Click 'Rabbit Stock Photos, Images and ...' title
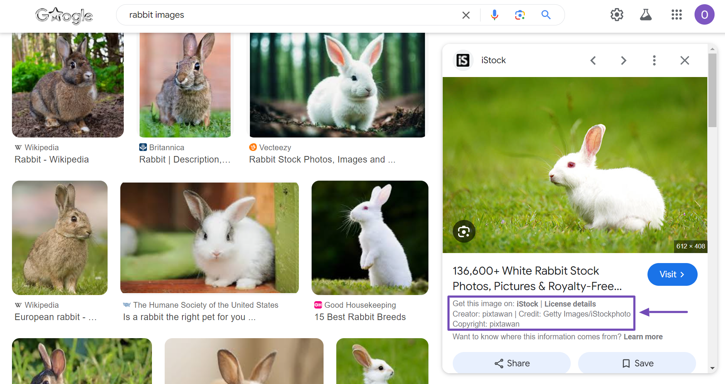Screen dimensions: 725x384 [322, 159]
